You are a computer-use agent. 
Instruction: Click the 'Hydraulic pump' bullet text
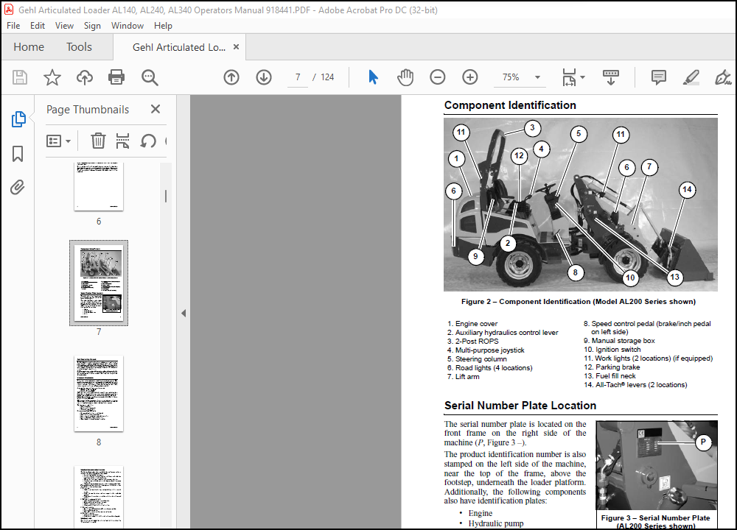pyautogui.click(x=496, y=523)
